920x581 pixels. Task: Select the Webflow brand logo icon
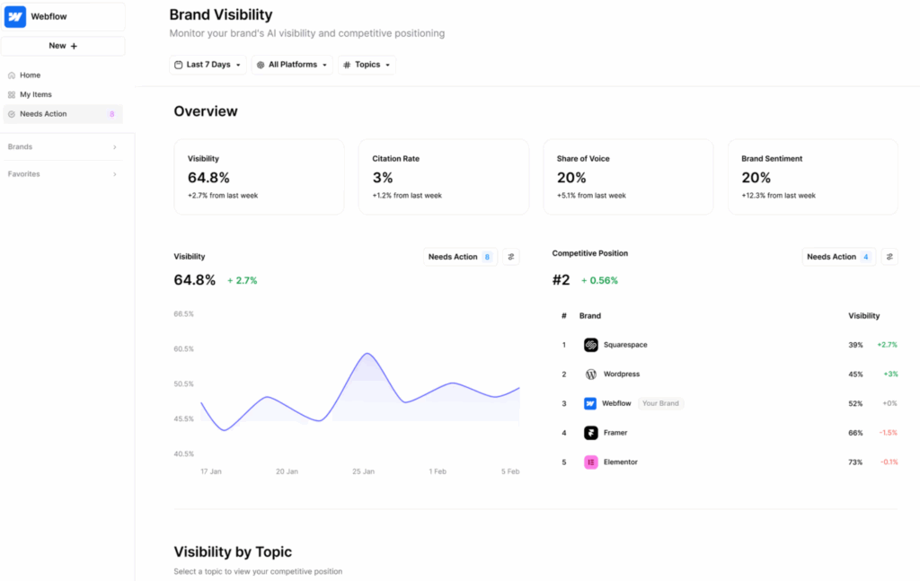point(14,16)
